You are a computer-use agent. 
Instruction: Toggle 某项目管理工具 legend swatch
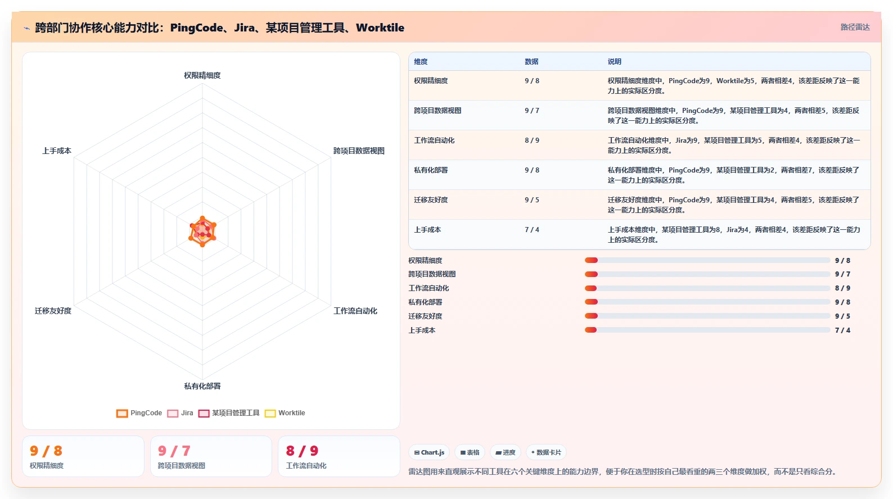pos(204,413)
